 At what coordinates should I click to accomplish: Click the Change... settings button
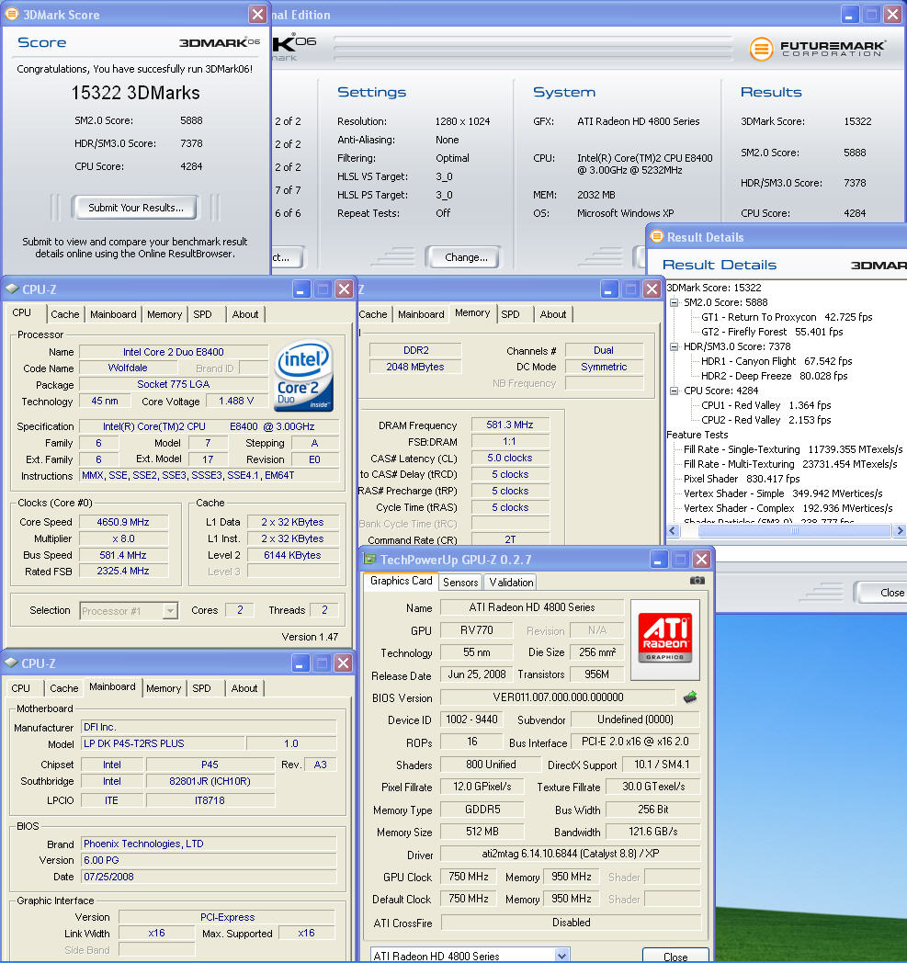coord(465,257)
